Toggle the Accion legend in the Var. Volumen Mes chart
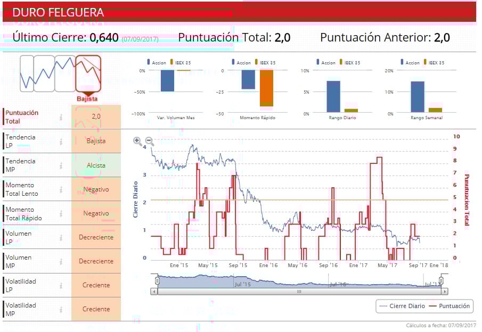This screenshot has height=332, width=482. (157, 62)
